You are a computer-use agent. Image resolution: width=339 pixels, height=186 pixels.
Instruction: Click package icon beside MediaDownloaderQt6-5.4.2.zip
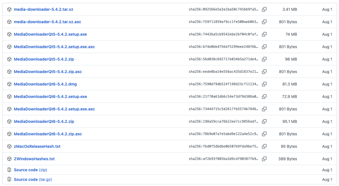coord(9,121)
